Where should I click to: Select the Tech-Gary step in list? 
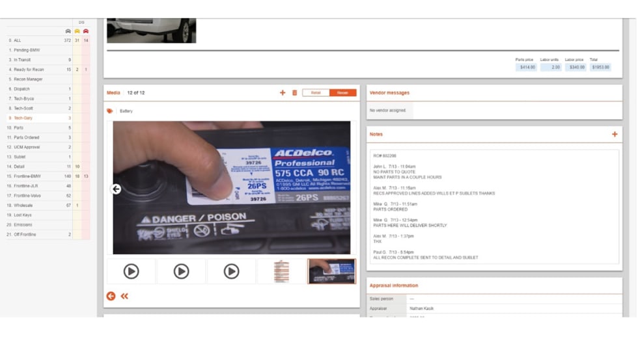(x=23, y=118)
